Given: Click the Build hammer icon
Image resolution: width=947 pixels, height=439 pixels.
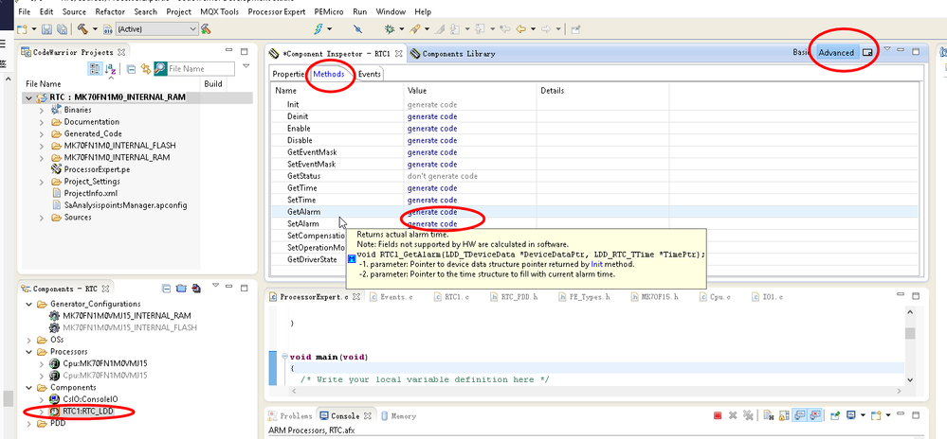Looking at the screenshot, I should [83, 29].
